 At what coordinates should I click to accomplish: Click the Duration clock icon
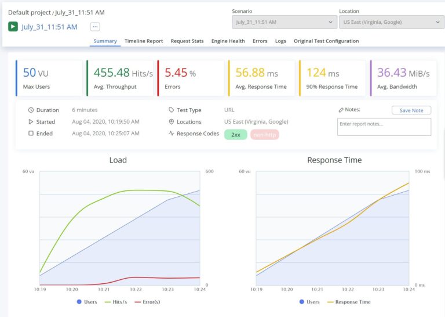coord(31,110)
